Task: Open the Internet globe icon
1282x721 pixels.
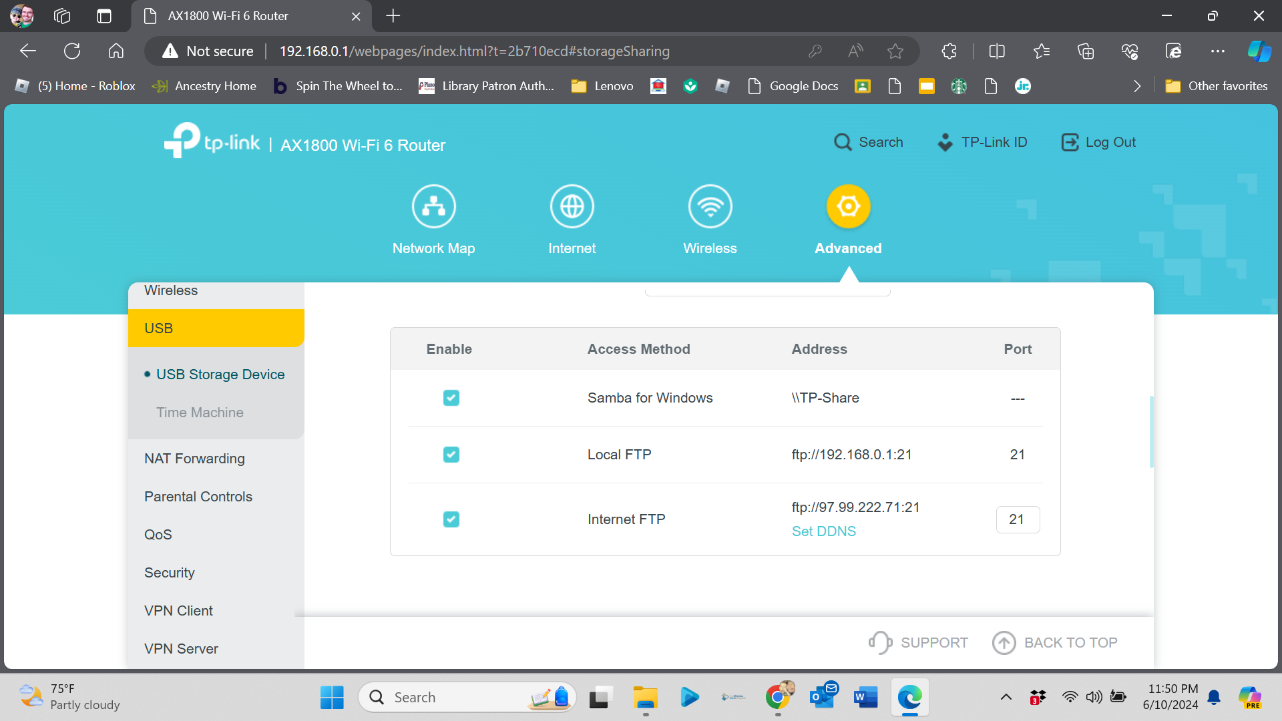Action: [572, 206]
